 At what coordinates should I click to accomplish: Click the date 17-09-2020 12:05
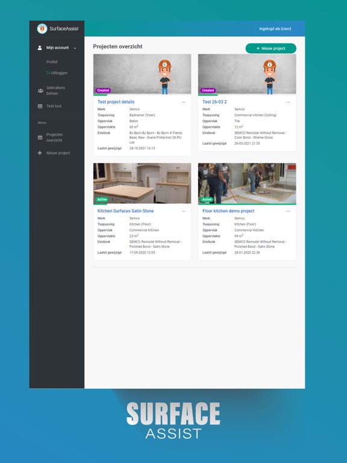click(142, 253)
